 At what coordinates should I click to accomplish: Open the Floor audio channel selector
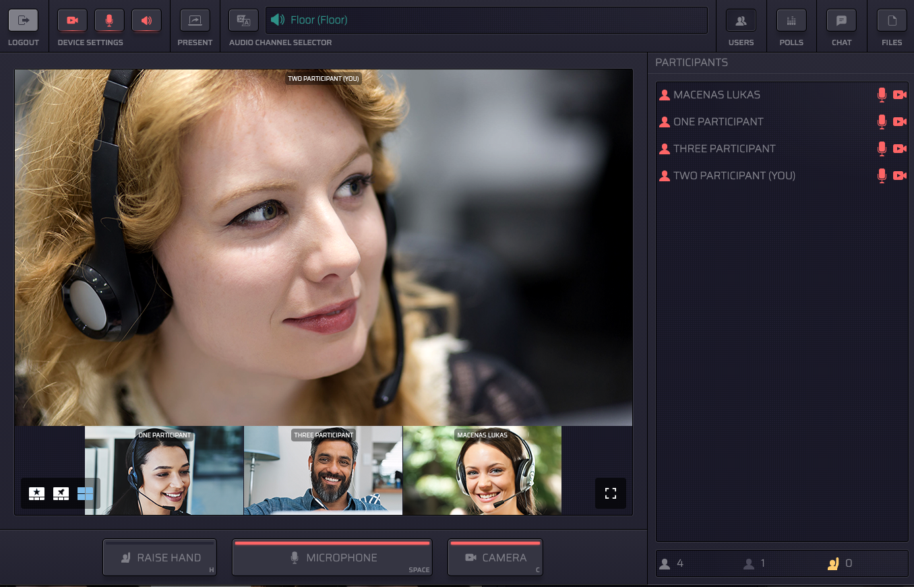(485, 20)
